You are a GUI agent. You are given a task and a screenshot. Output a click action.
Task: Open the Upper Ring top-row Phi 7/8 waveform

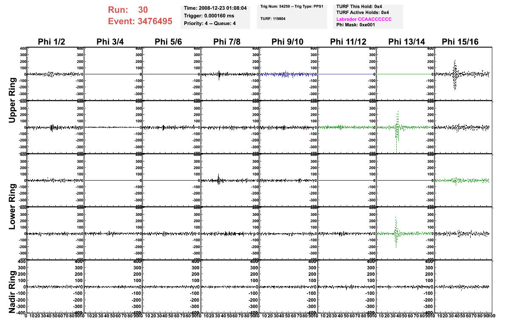(230, 74)
